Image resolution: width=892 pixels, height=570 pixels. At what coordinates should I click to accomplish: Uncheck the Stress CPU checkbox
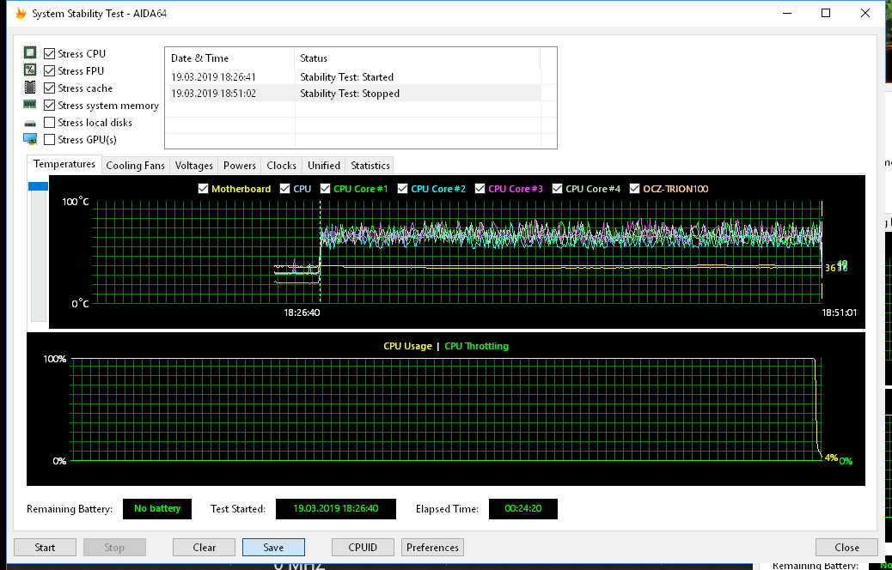(50, 53)
